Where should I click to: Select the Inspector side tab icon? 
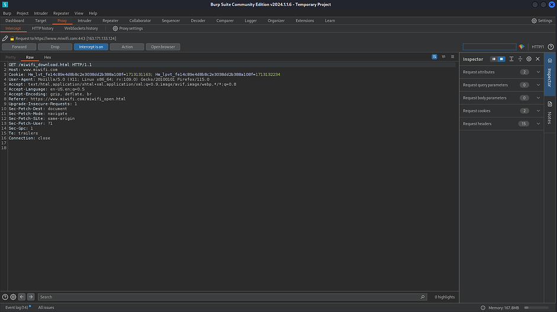[x=550, y=61]
